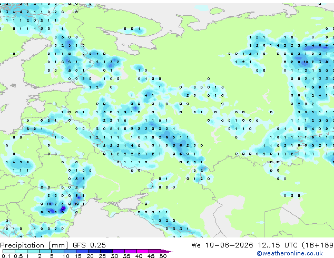Select the 40–45 mm magenta legend swatch
The image size is (334, 258).
(x=143, y=251)
